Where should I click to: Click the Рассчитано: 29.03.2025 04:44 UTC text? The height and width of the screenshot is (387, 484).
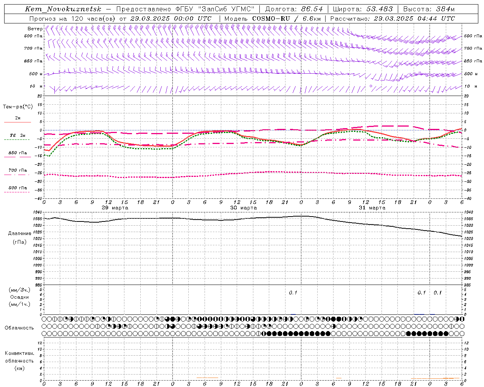click(x=392, y=19)
